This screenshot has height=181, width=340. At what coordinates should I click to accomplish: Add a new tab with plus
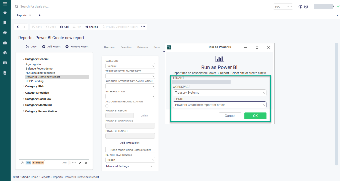point(39,16)
